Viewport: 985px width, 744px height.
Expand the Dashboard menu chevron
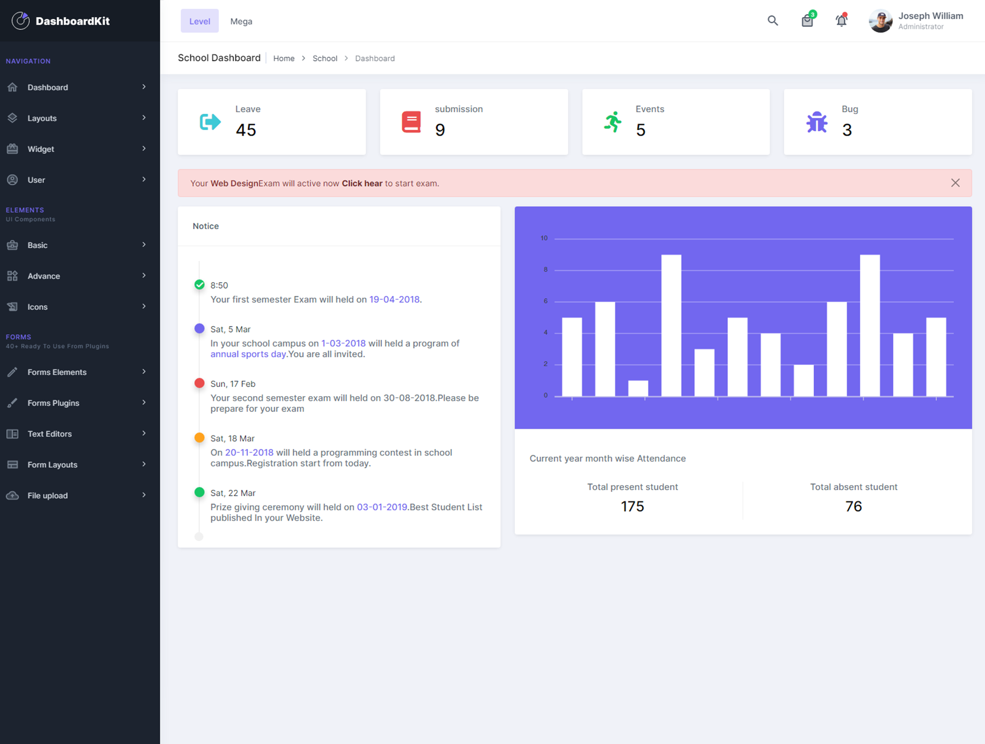[x=144, y=87]
